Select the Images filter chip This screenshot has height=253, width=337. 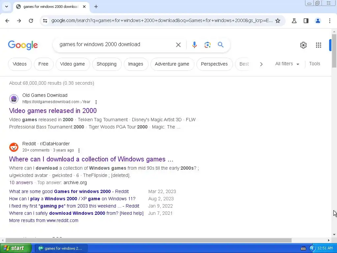point(136,64)
